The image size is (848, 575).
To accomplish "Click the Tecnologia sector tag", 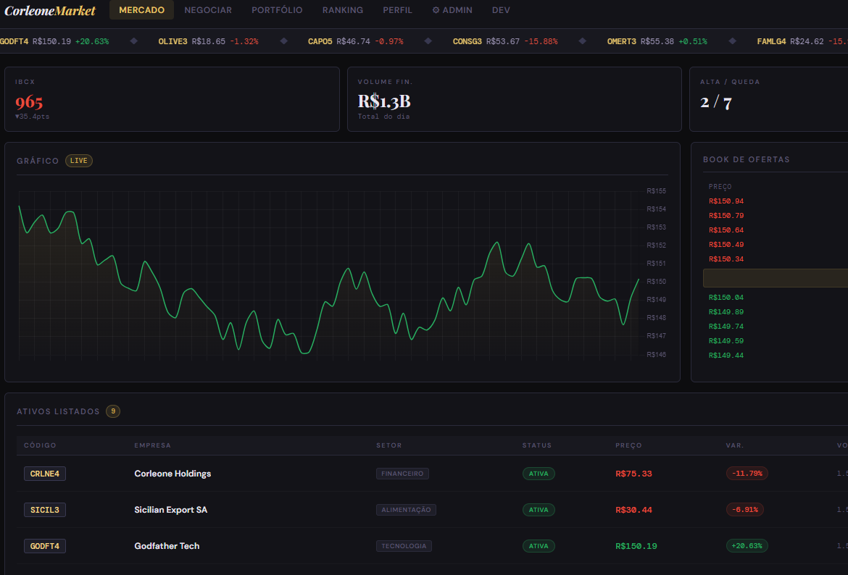I will pyautogui.click(x=404, y=546).
